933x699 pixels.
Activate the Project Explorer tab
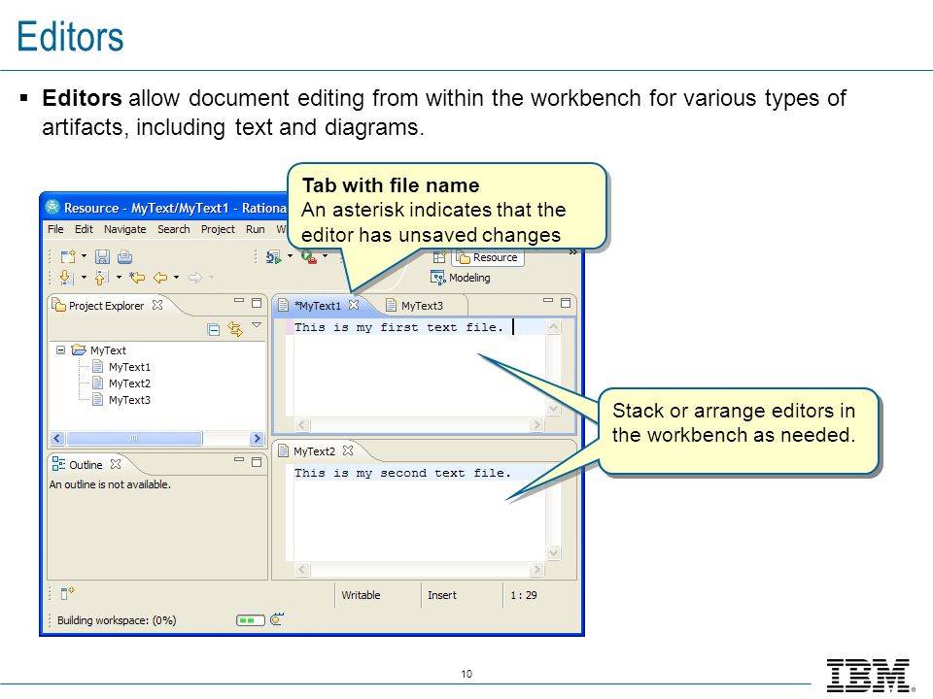point(106,306)
